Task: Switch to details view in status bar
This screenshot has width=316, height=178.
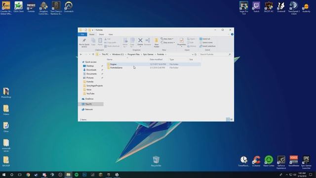Action: [228, 120]
